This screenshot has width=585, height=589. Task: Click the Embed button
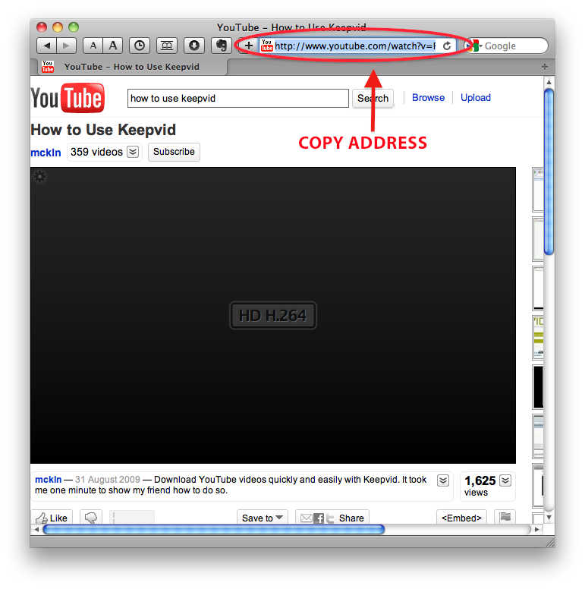tap(461, 518)
